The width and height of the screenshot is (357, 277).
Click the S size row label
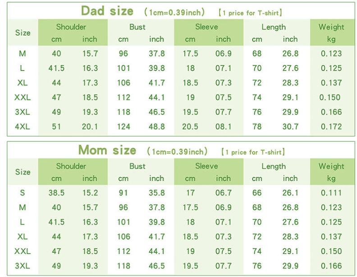(23, 193)
